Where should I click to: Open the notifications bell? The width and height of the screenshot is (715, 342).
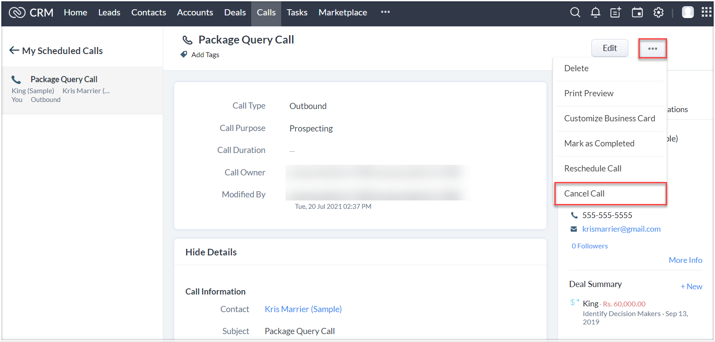tap(595, 12)
